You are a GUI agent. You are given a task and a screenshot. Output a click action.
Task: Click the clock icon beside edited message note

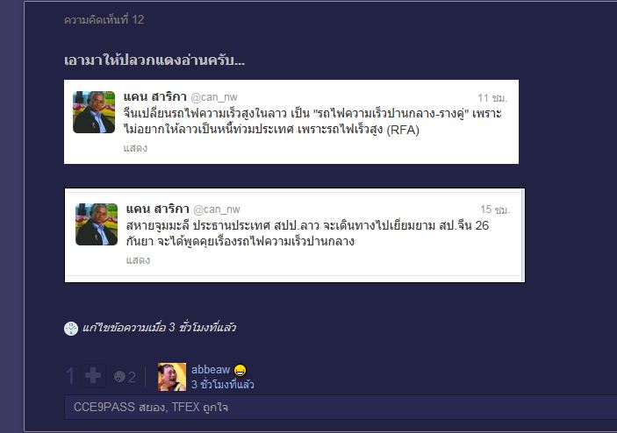click(x=71, y=329)
